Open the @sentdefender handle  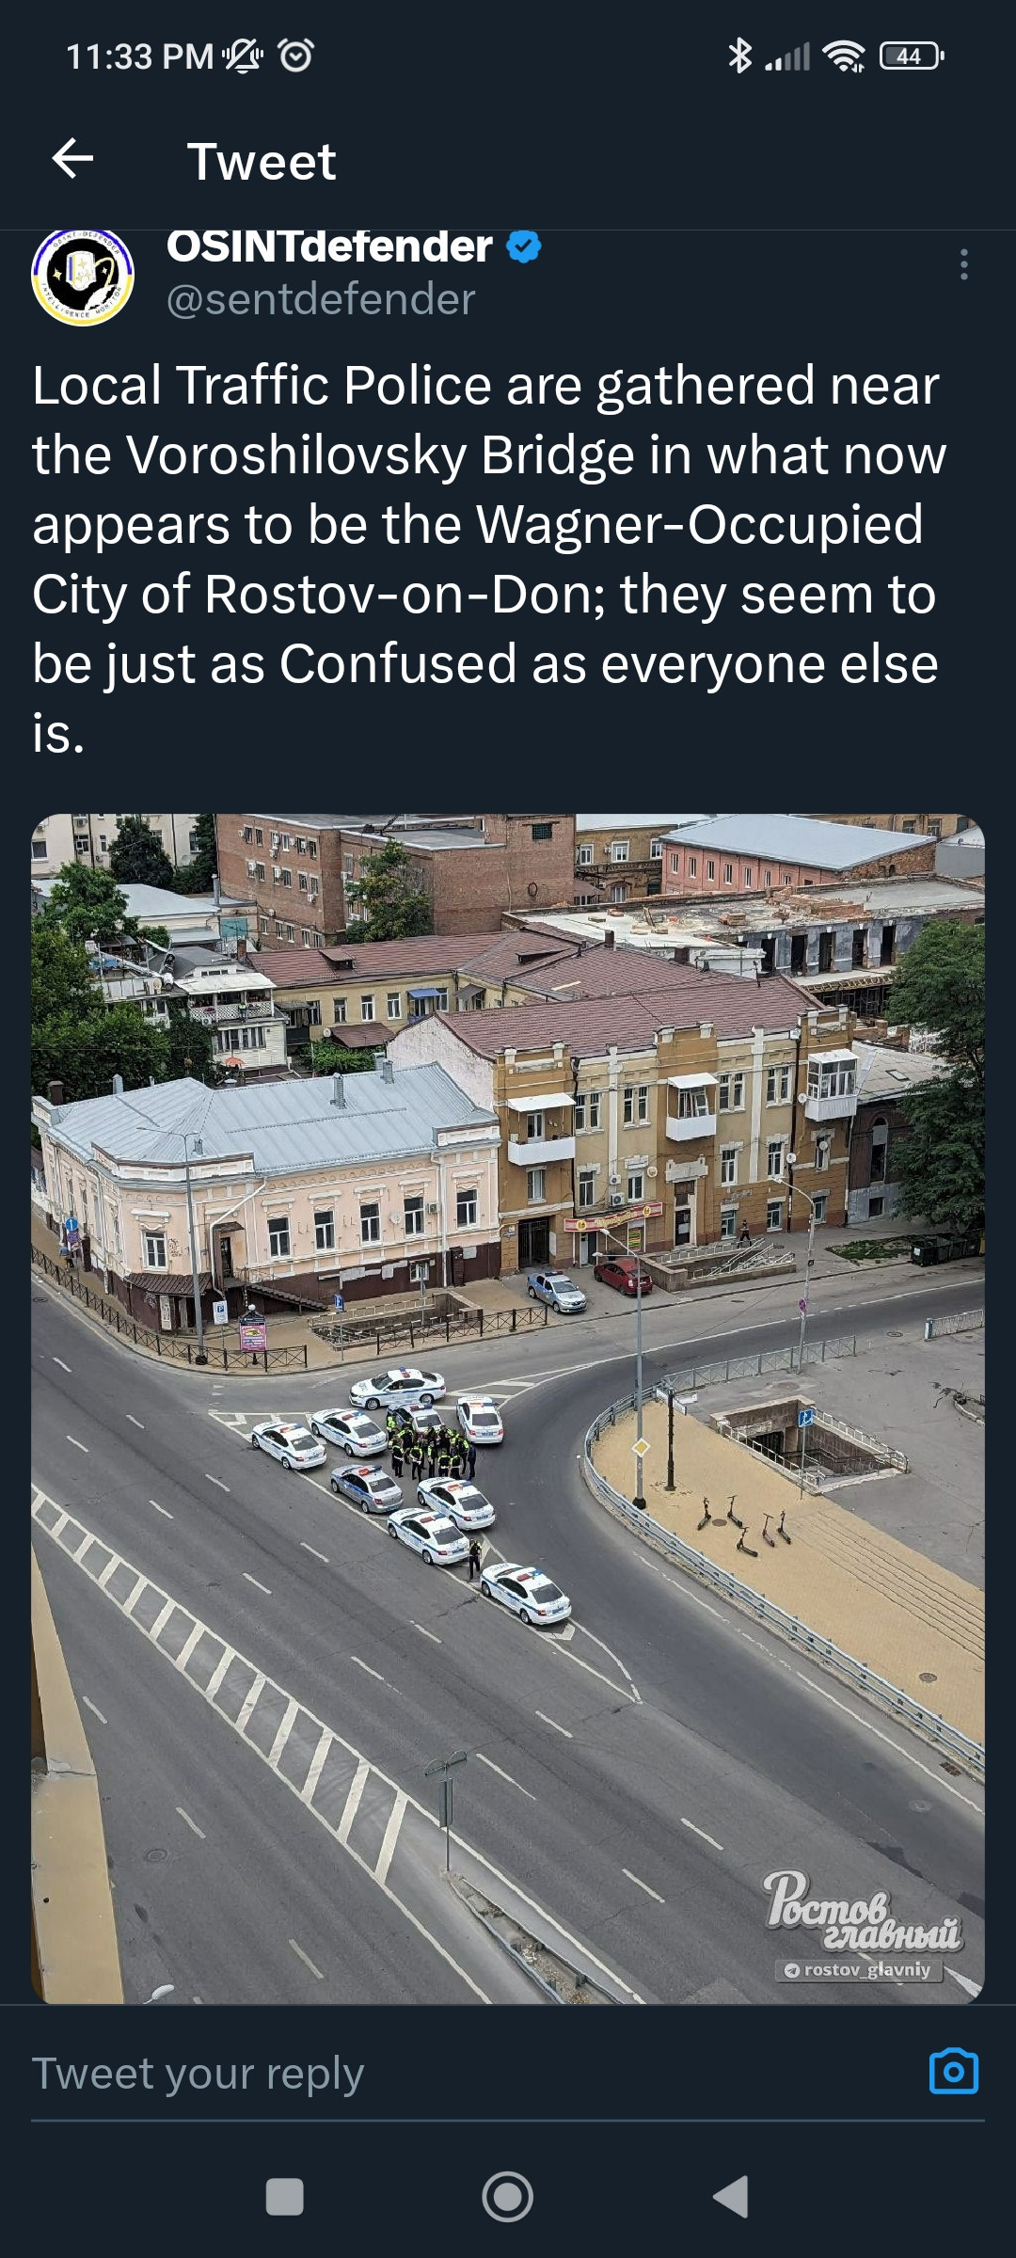321,299
